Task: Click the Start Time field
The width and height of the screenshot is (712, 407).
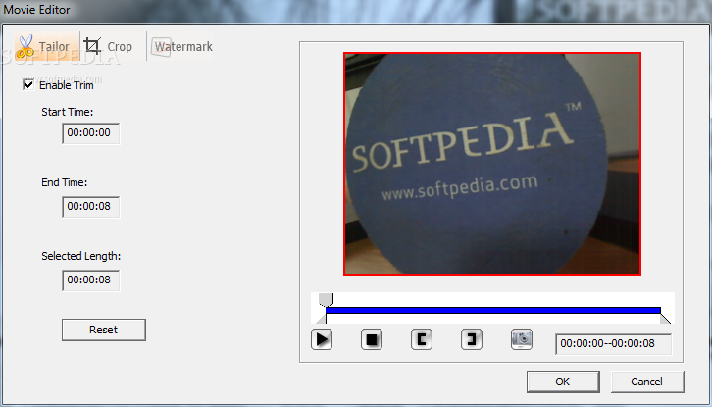Action: click(91, 133)
